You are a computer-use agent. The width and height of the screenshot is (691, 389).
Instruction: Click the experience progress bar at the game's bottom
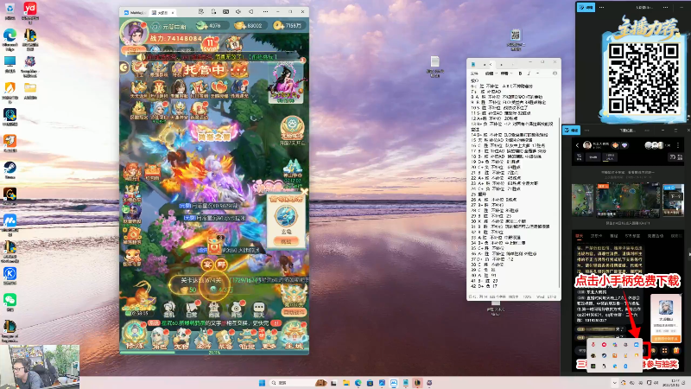click(x=214, y=353)
